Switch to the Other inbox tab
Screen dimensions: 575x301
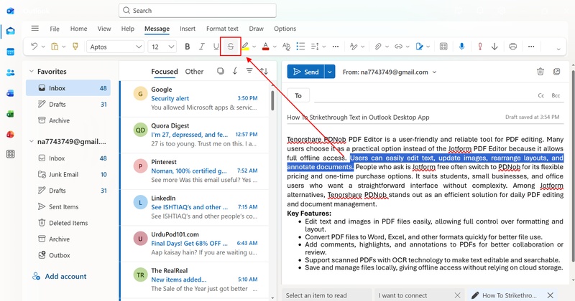[194, 72]
